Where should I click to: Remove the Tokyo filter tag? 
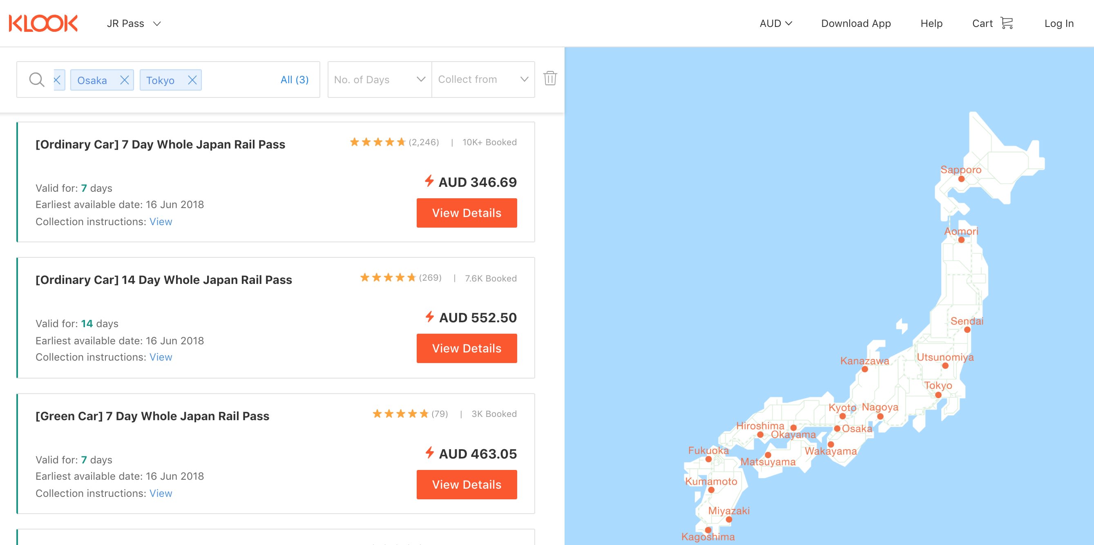click(x=192, y=80)
